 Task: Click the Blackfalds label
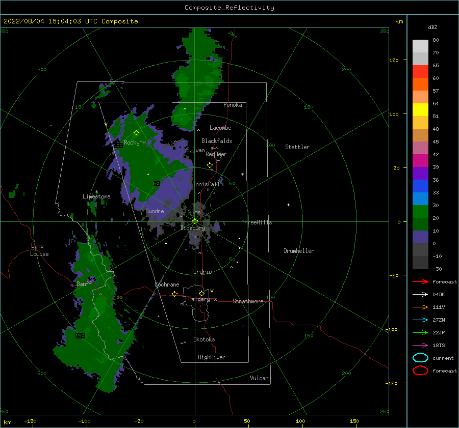(x=217, y=141)
